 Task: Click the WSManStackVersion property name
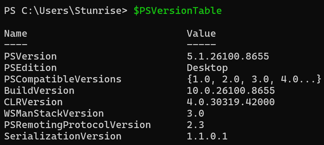(54, 114)
